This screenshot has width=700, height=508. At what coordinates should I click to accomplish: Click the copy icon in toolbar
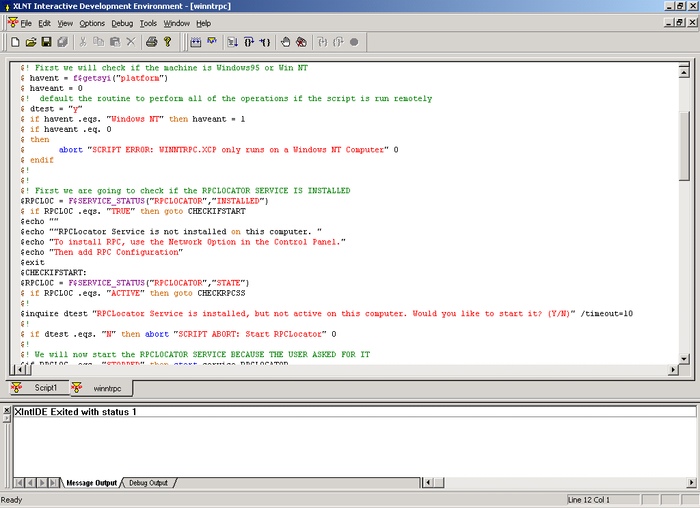pyautogui.click(x=98, y=42)
